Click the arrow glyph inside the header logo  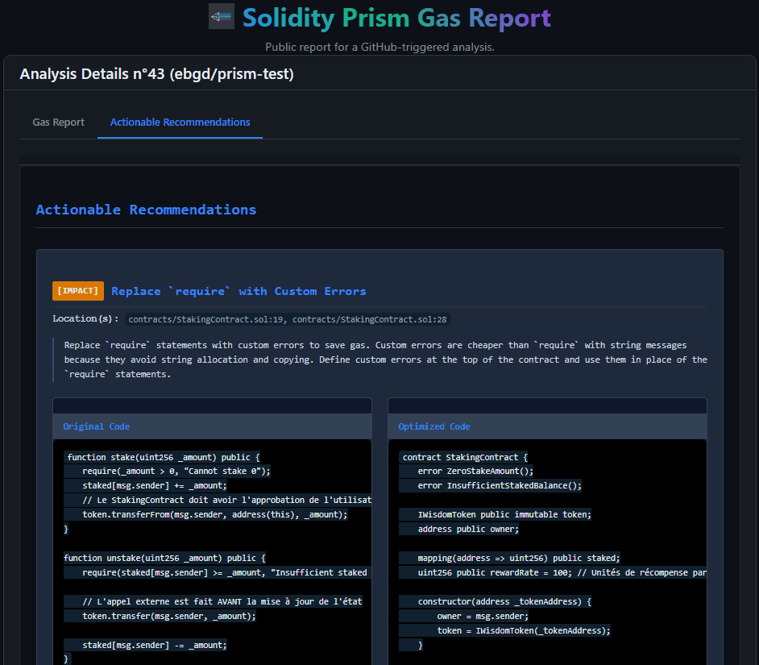[218, 16]
